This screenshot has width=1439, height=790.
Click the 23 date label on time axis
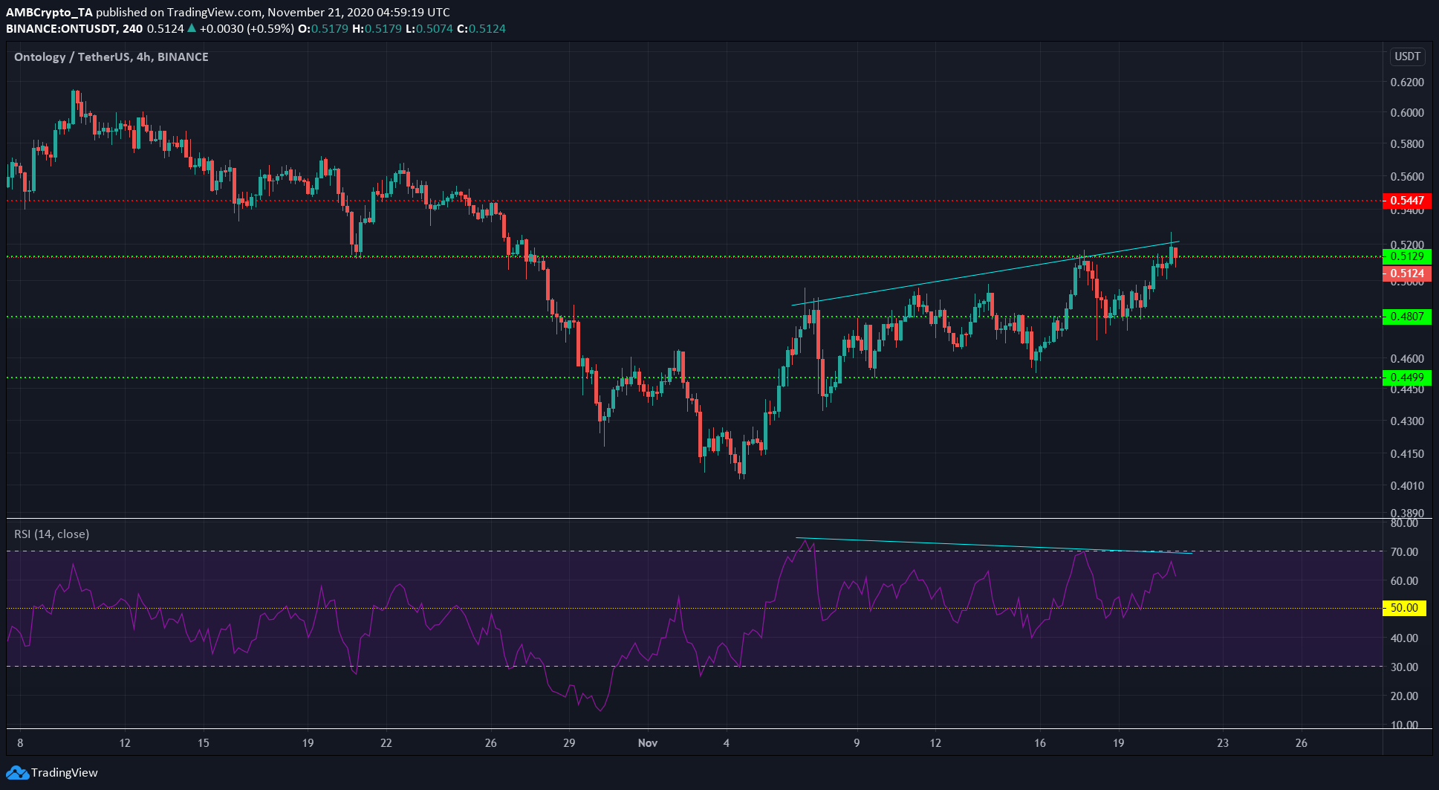[1223, 743]
